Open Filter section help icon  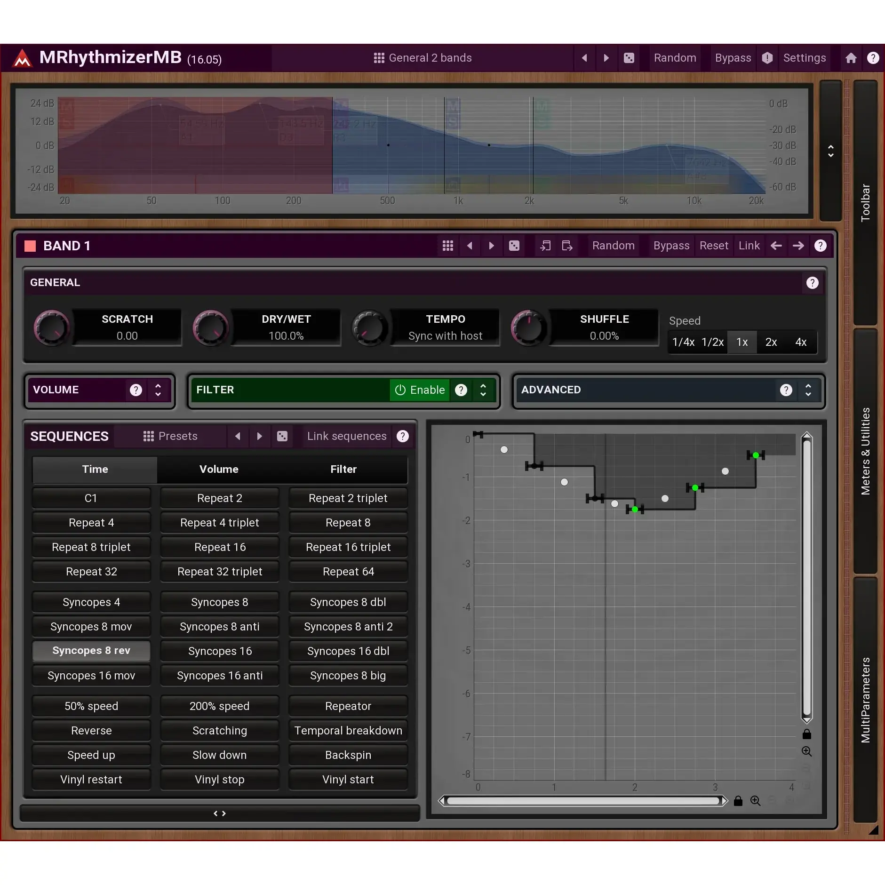click(462, 390)
